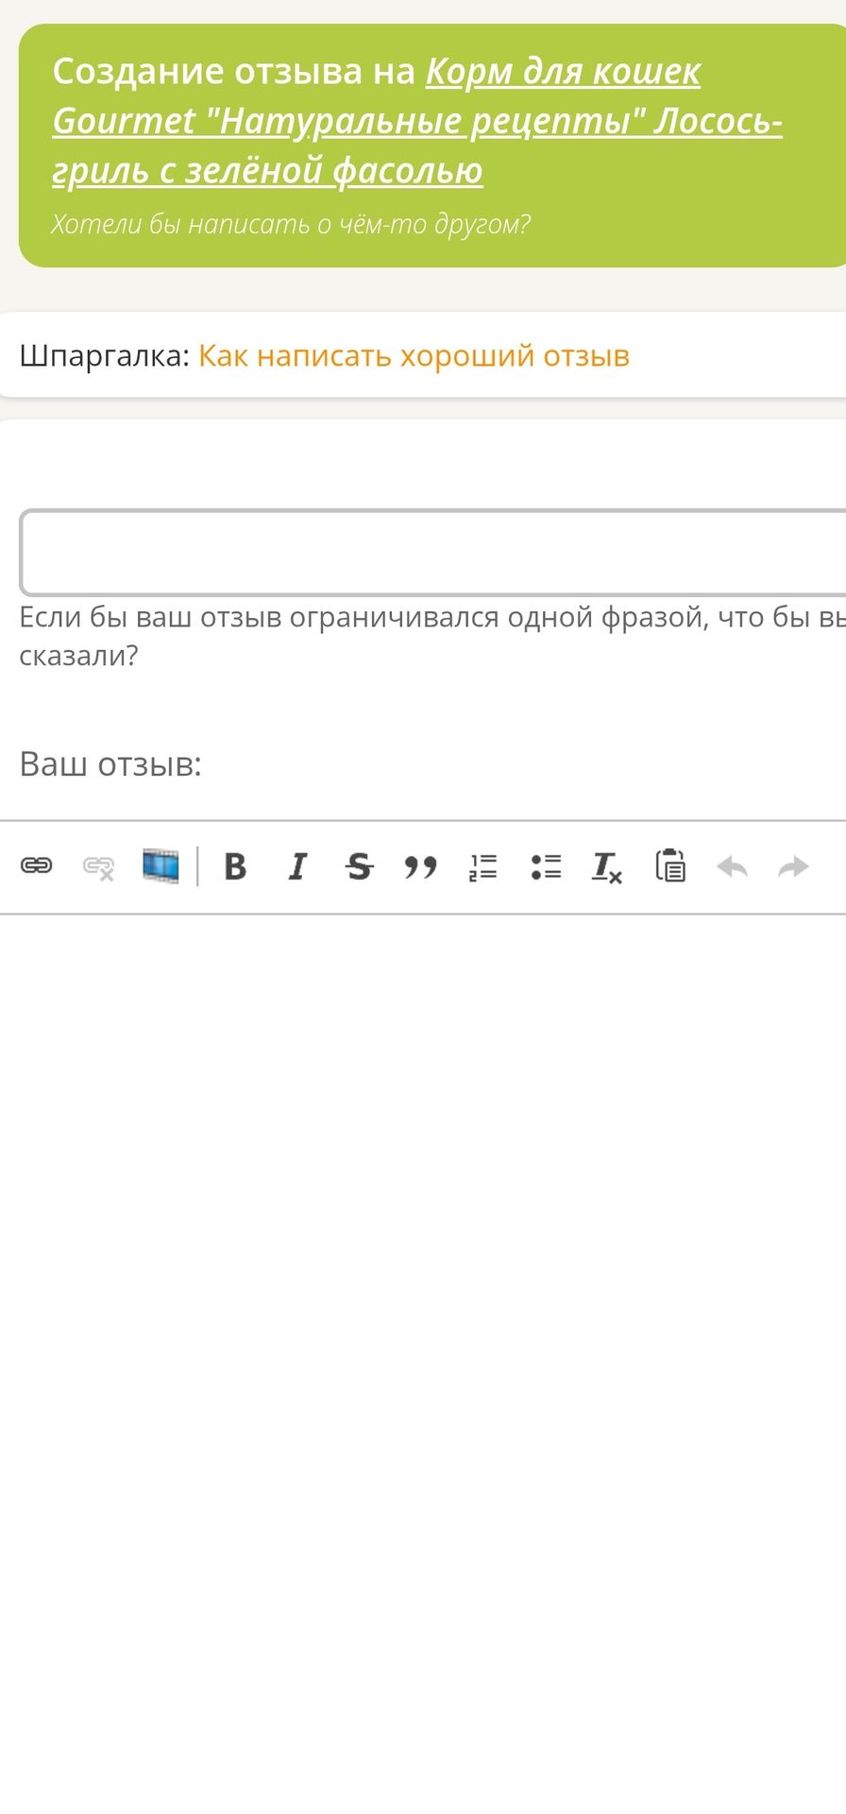Viewport: 846px width, 1814px height.
Task: Click the paste as plain text icon
Action: point(670,865)
